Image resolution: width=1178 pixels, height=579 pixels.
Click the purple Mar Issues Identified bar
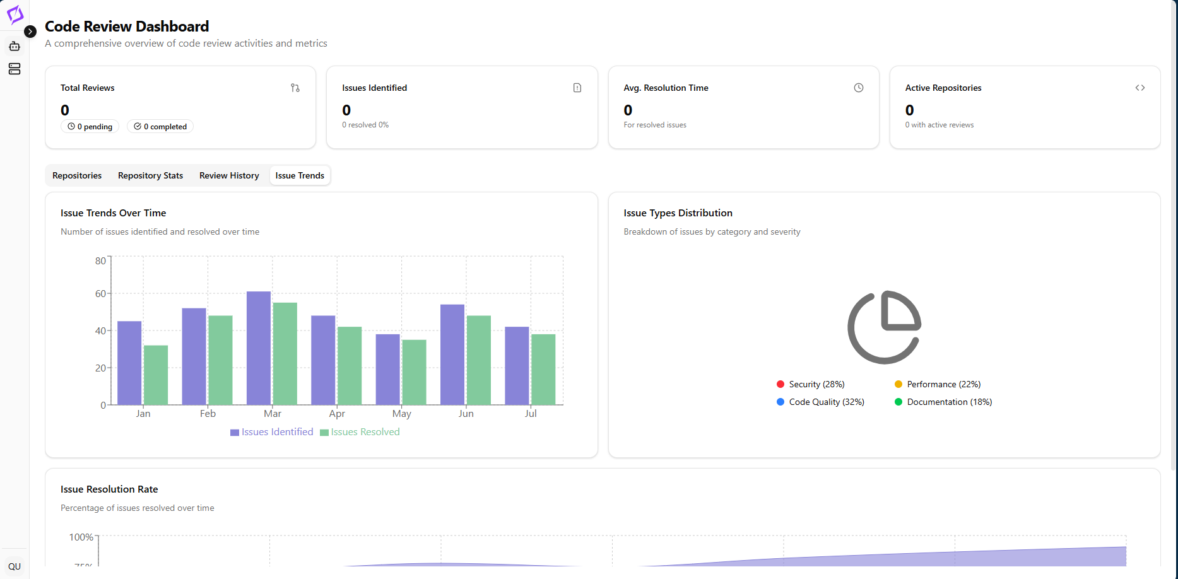tap(259, 348)
